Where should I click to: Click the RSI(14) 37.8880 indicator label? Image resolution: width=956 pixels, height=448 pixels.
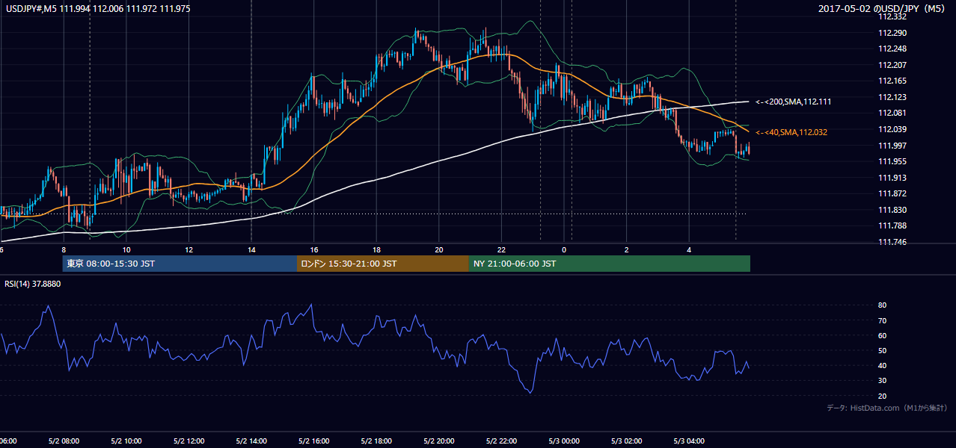point(33,284)
